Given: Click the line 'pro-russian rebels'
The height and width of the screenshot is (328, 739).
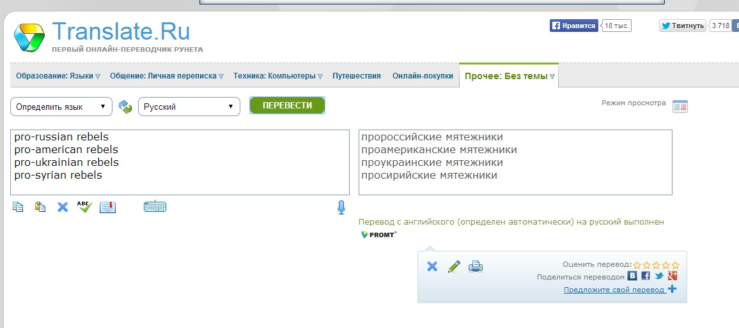Looking at the screenshot, I should [61, 137].
